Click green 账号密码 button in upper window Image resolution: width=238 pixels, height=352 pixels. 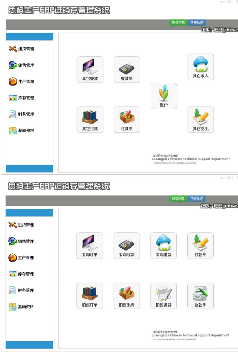point(178,23)
